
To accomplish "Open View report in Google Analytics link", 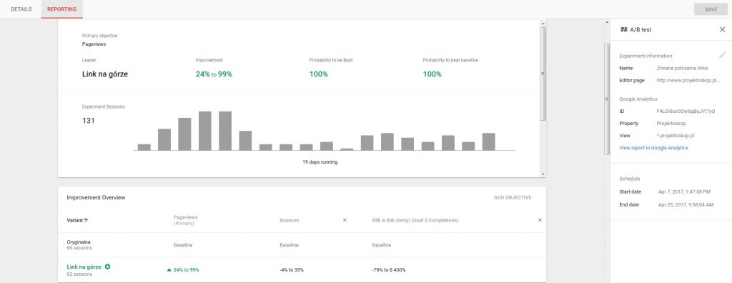I will tap(653, 147).
